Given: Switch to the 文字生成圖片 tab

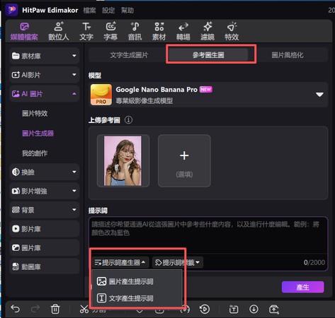Looking at the screenshot, I should point(129,55).
